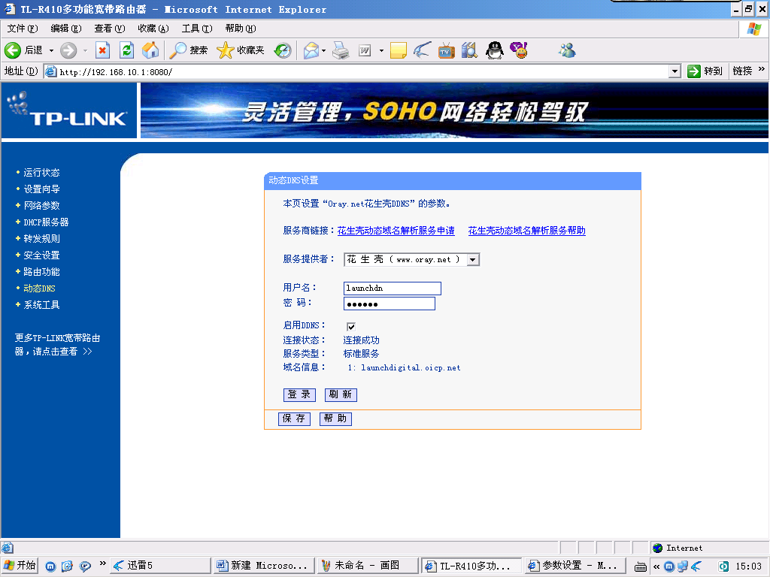Toggle the 启用DDNS checkbox
The width and height of the screenshot is (770, 577).
coord(350,326)
